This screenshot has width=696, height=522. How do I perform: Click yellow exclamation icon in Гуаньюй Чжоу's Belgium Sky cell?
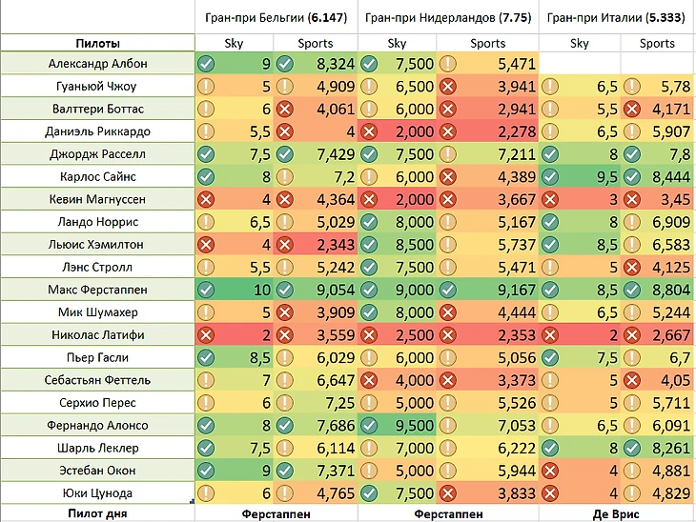coord(206,86)
